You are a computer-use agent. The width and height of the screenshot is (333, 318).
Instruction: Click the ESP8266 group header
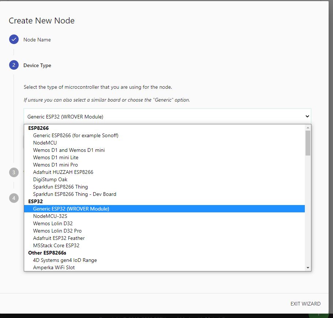coord(38,128)
